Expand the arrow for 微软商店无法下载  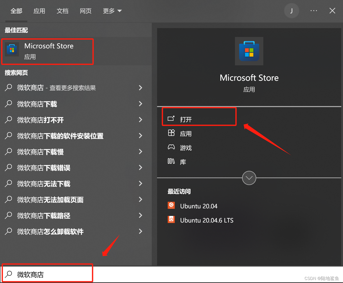[141, 183]
